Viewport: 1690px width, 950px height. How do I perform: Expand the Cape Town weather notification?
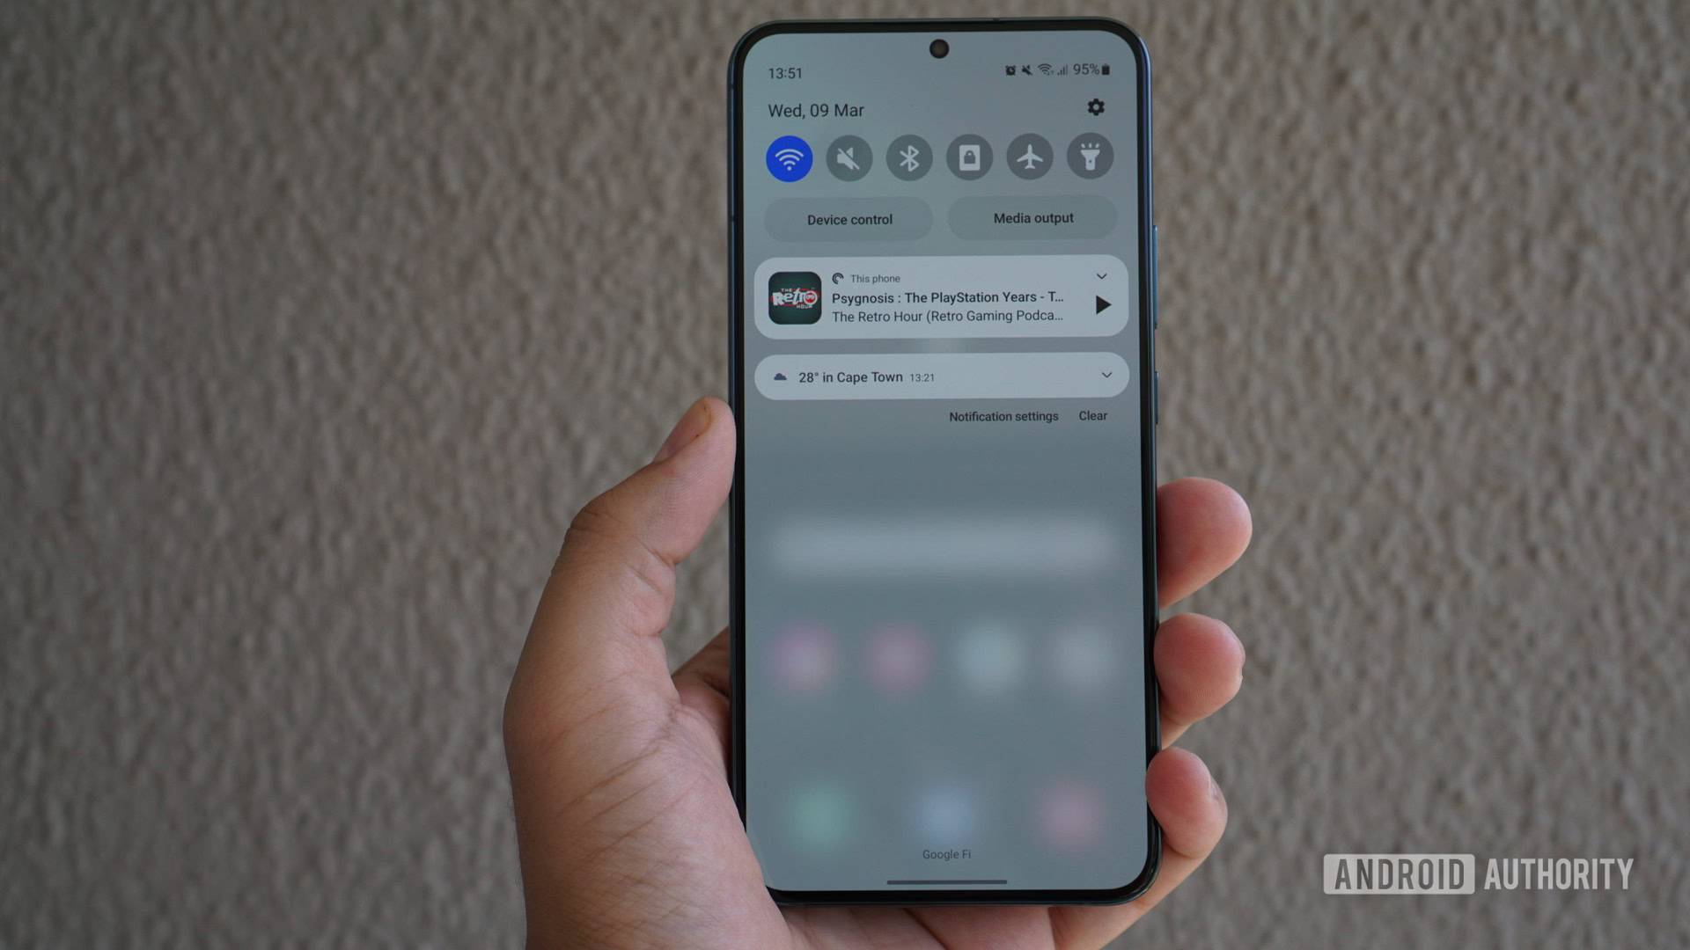pos(1104,375)
